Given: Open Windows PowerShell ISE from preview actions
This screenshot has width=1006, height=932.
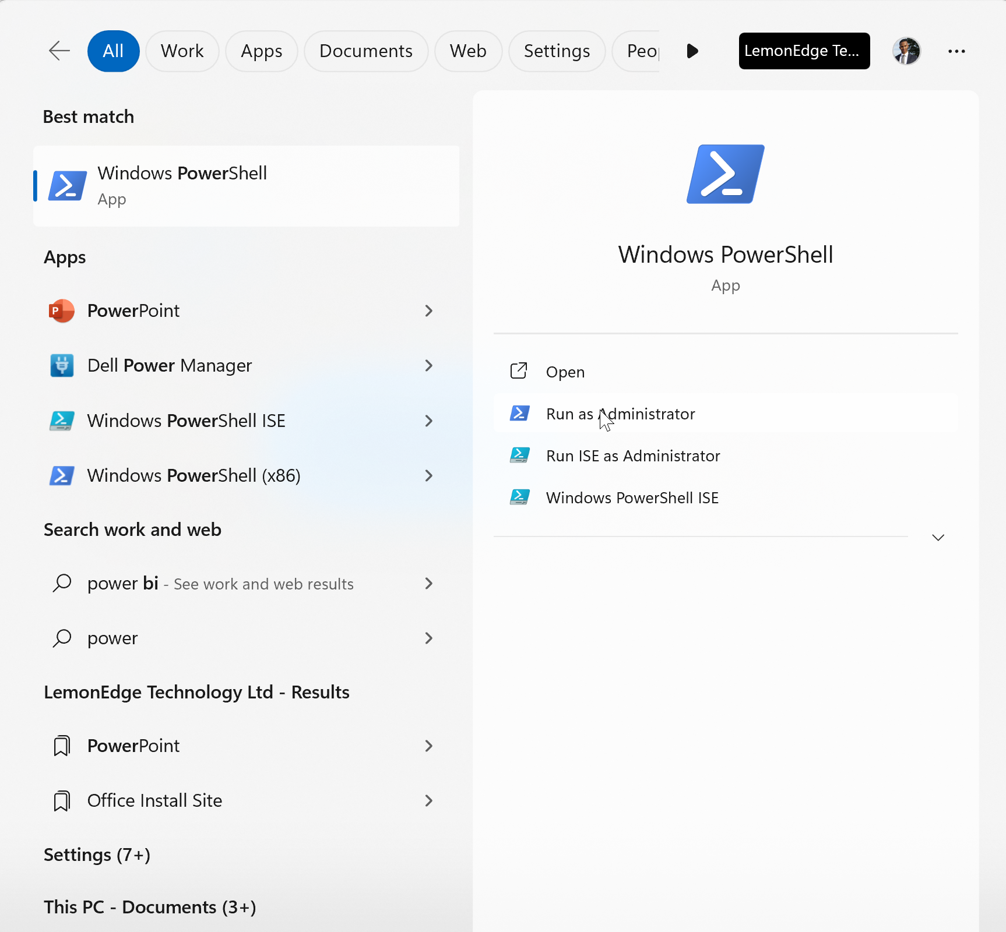Looking at the screenshot, I should pyautogui.click(x=726, y=497).
